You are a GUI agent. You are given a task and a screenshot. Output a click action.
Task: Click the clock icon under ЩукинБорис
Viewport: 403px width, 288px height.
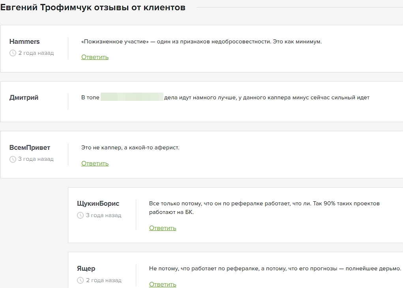click(81, 216)
